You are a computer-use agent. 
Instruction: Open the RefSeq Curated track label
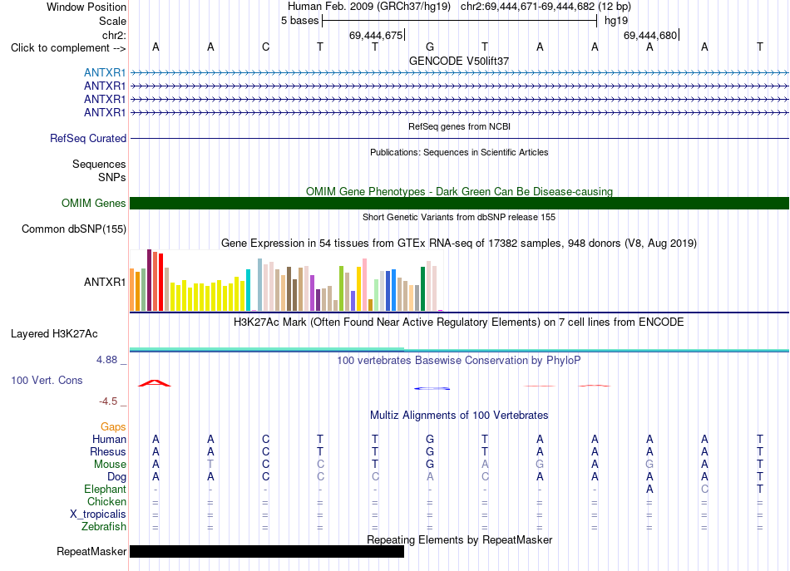pyautogui.click(x=88, y=138)
